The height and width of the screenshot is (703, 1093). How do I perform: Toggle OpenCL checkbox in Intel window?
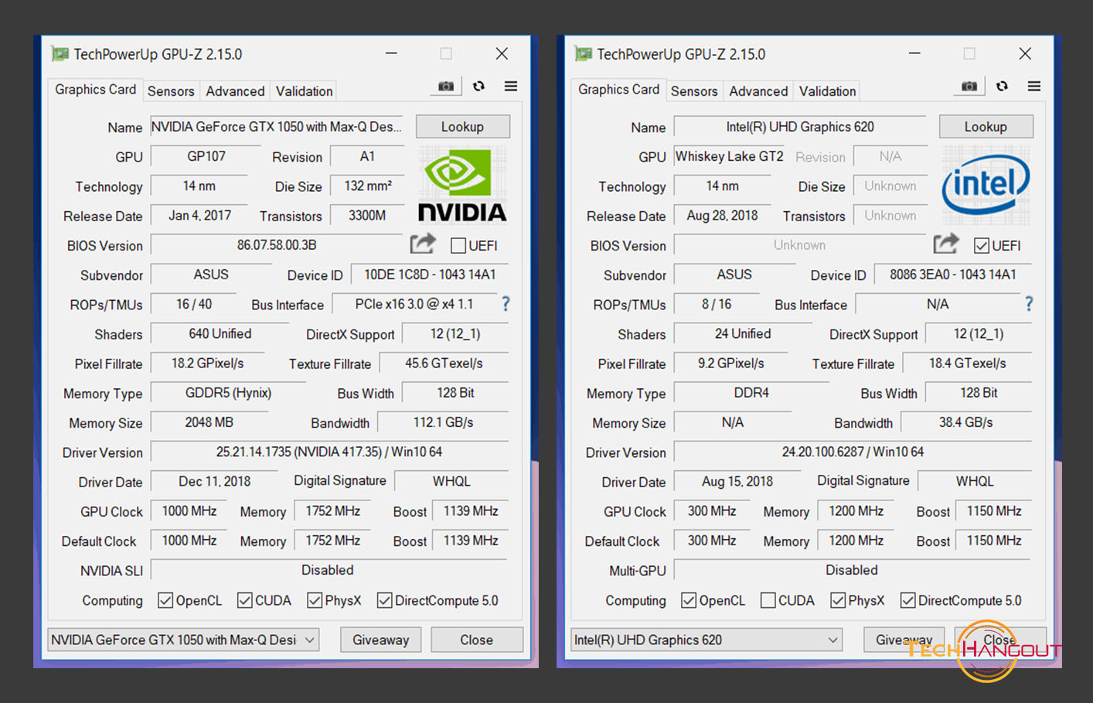coord(689,601)
